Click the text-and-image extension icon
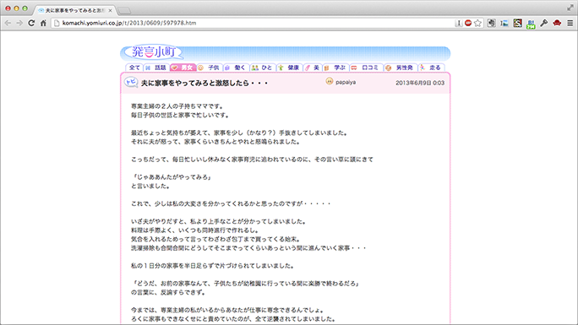Image resolution: width=578 pixels, height=325 pixels. click(504, 23)
